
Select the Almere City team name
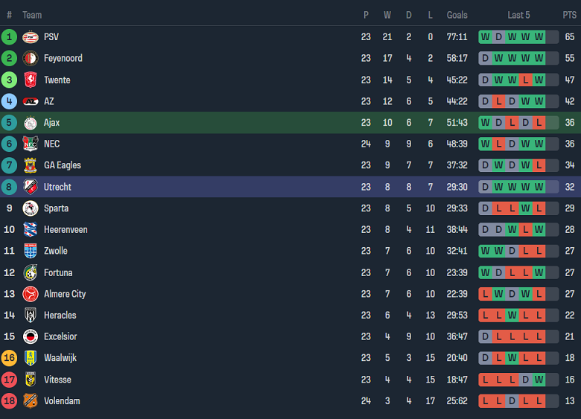pyautogui.click(x=65, y=294)
